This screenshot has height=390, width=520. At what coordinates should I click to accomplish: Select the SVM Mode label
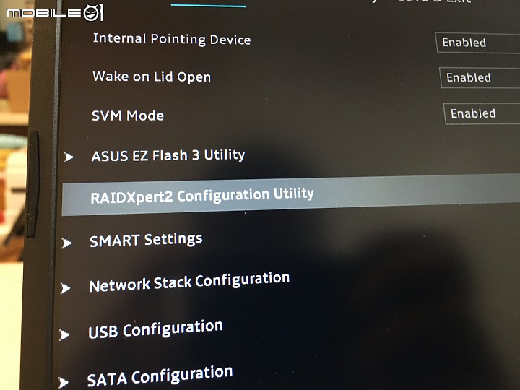coord(128,116)
